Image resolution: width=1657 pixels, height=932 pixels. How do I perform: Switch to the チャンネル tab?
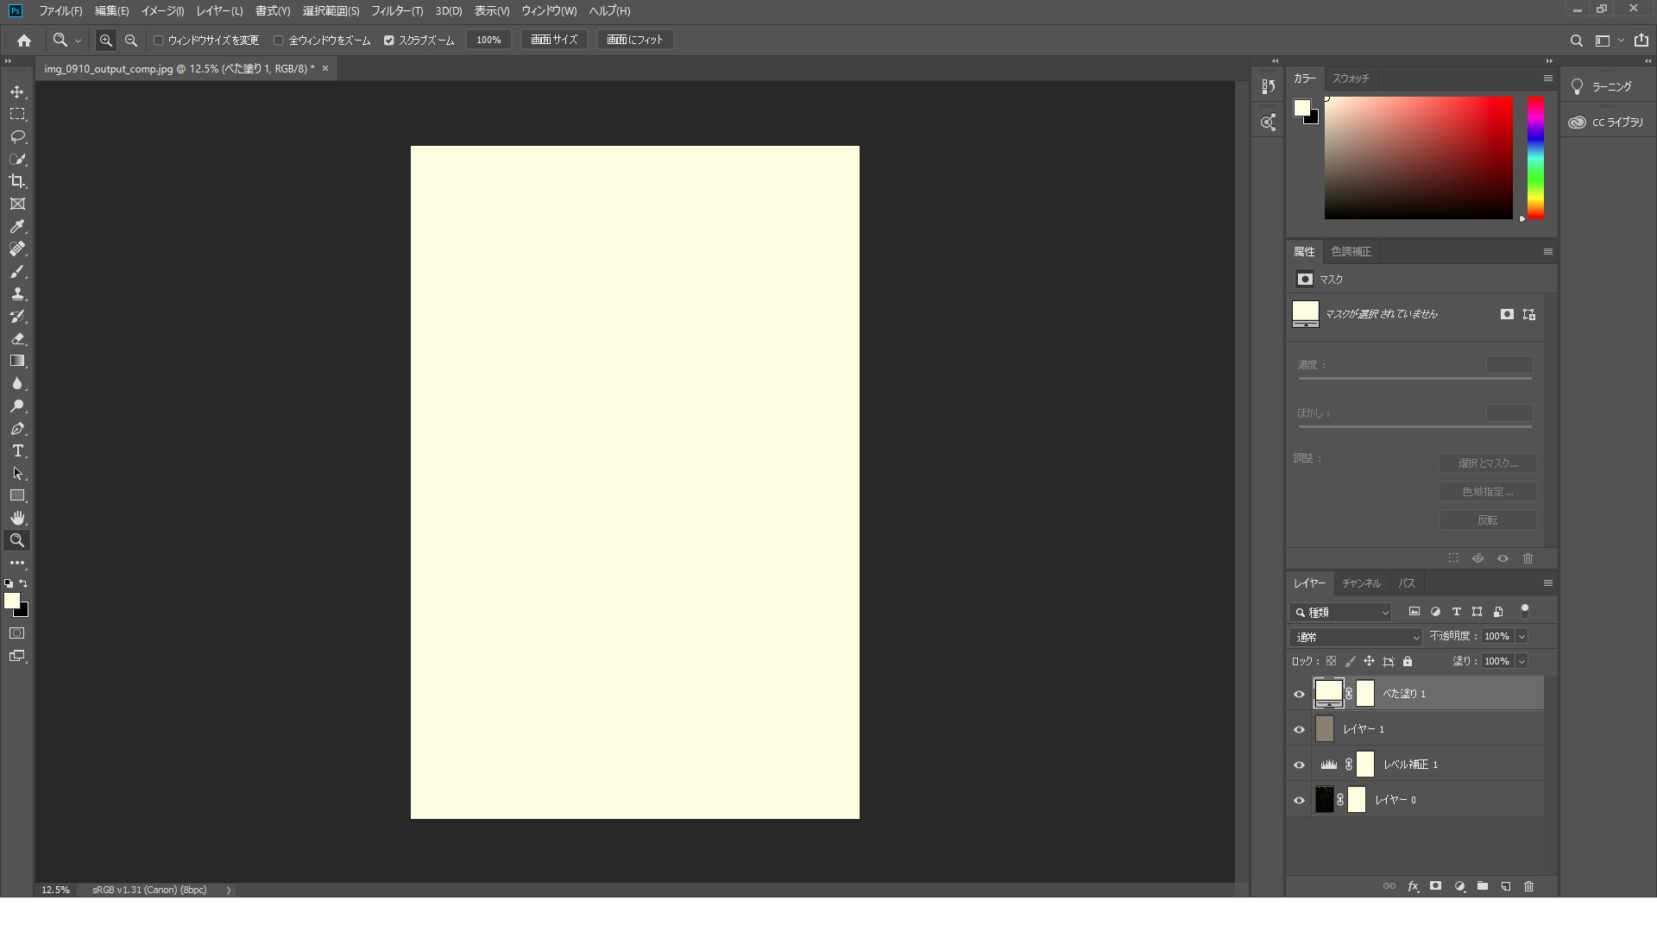pos(1361,583)
